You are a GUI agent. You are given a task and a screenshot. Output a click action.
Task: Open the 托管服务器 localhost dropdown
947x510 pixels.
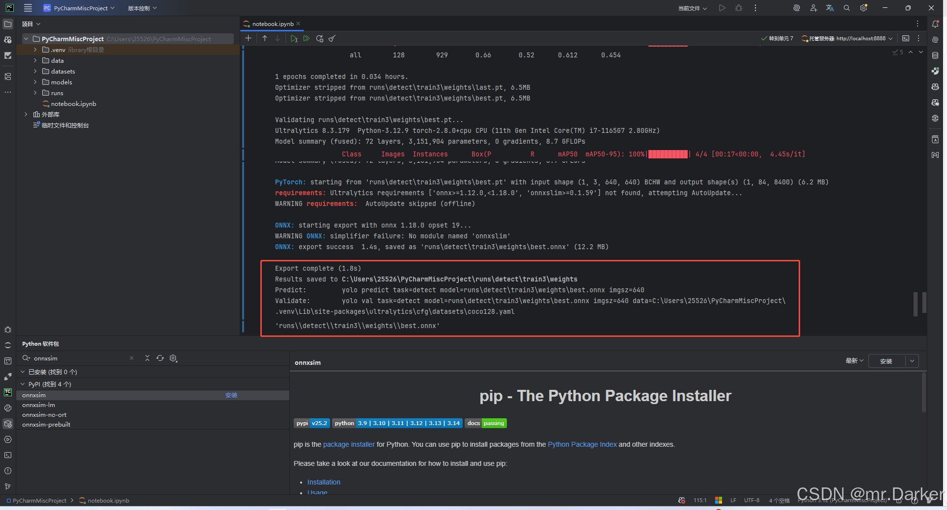(847, 38)
